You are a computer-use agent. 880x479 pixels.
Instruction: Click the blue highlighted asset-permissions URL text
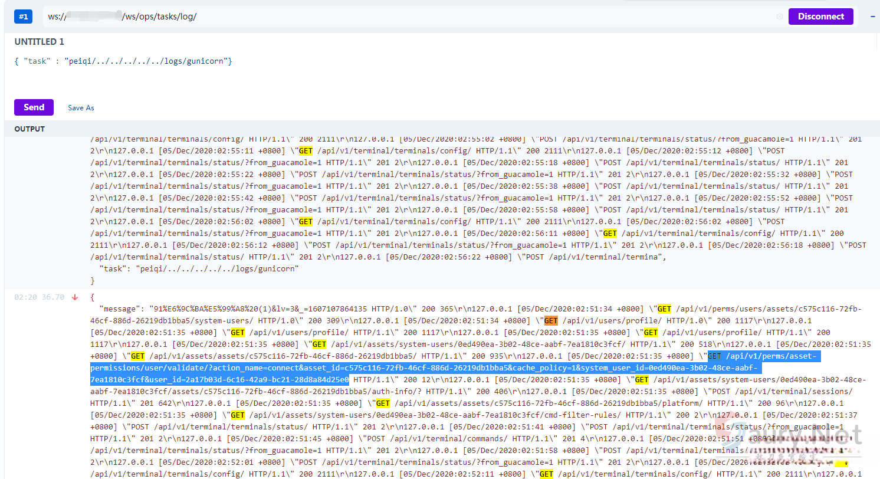[x=425, y=368]
